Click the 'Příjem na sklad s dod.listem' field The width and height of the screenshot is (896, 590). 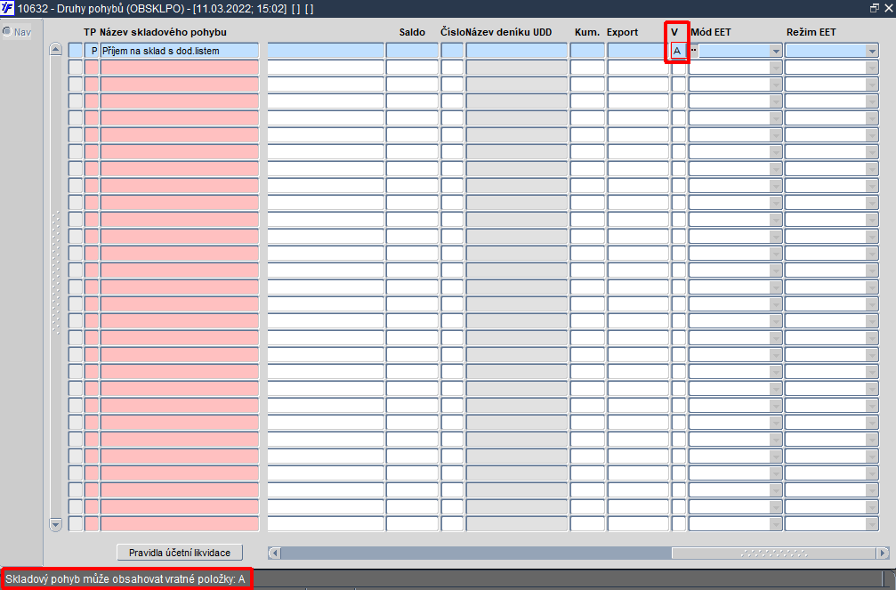pyautogui.click(x=180, y=51)
